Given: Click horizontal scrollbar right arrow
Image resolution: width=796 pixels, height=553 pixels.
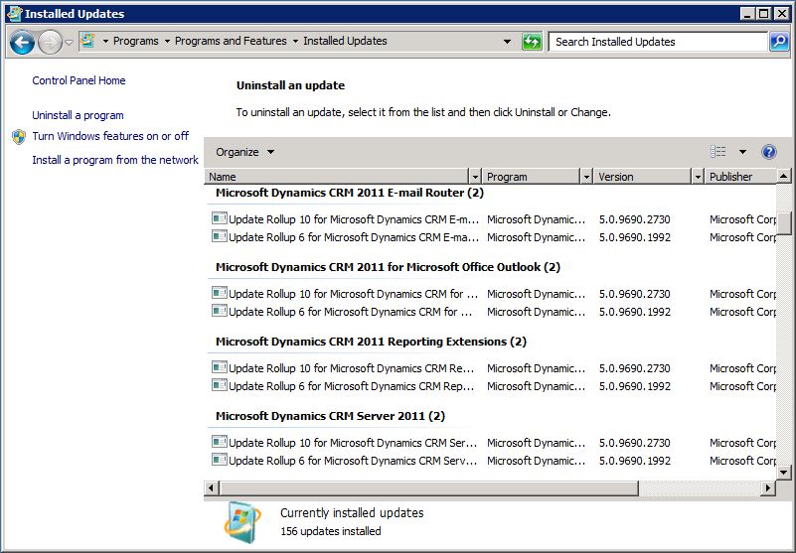Looking at the screenshot, I should [768, 488].
